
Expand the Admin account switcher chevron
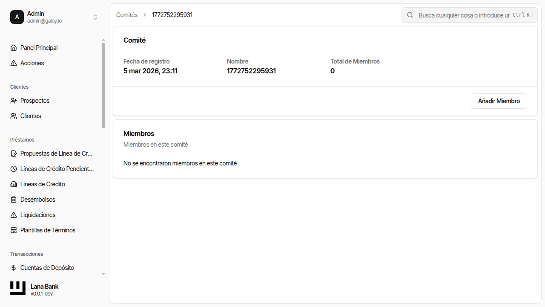95,17
